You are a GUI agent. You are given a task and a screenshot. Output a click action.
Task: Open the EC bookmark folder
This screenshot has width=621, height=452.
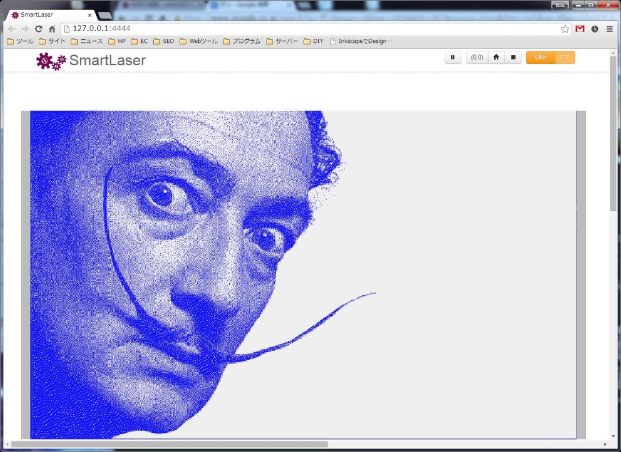point(140,41)
